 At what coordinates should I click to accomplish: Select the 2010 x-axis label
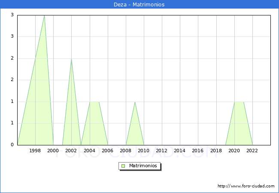point(144,151)
